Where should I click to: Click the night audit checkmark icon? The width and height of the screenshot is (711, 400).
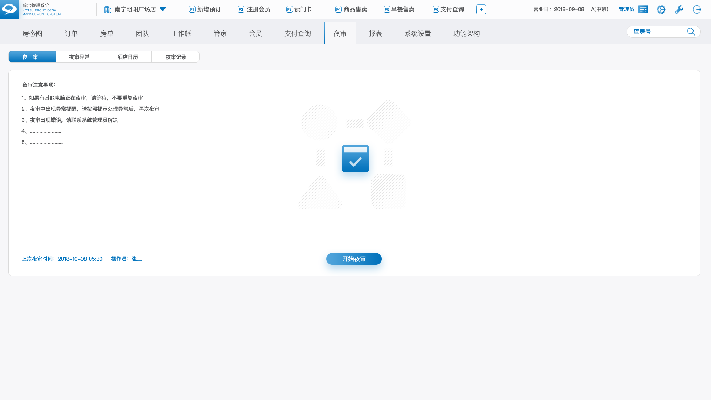(355, 159)
